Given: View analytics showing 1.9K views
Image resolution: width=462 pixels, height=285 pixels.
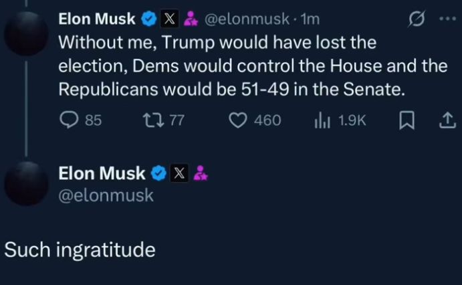Looking at the screenshot, I should tap(321, 120).
